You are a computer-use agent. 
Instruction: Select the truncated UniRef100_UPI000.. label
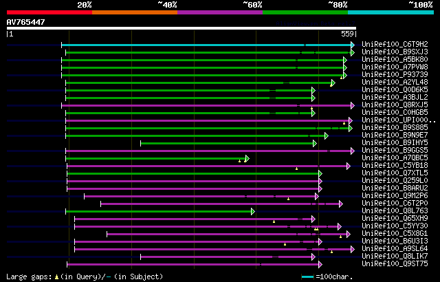pyautogui.click(x=399, y=120)
